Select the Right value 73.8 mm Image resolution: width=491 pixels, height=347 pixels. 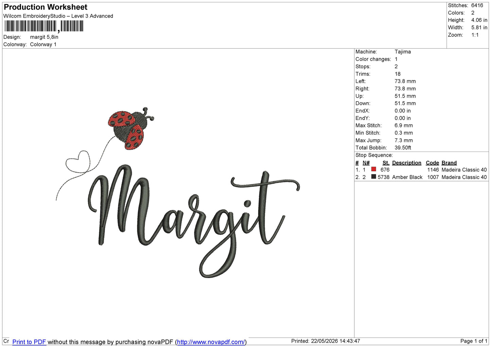[x=405, y=89]
